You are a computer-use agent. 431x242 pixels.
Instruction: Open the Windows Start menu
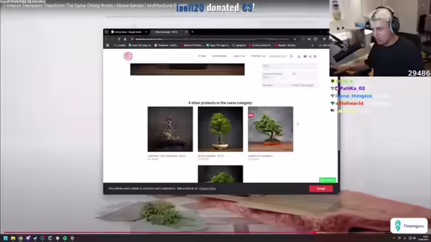5,238
